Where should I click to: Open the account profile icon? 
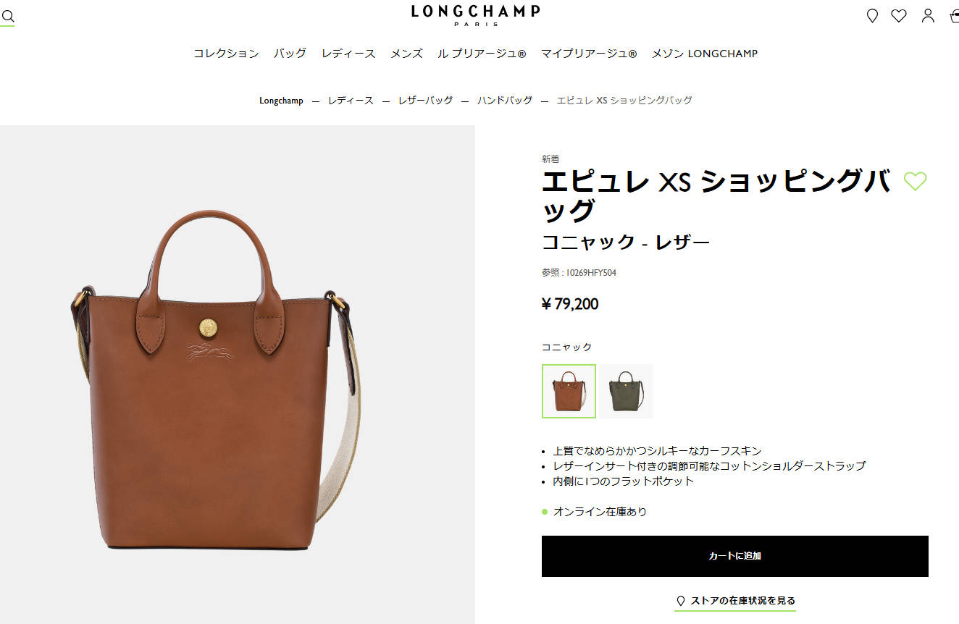(x=928, y=16)
